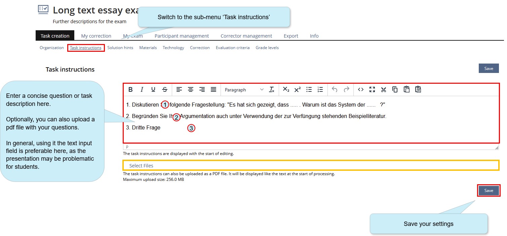This screenshot has height=236, width=507.
Task: Open the Corrector management tab
Action: pyautogui.click(x=246, y=36)
